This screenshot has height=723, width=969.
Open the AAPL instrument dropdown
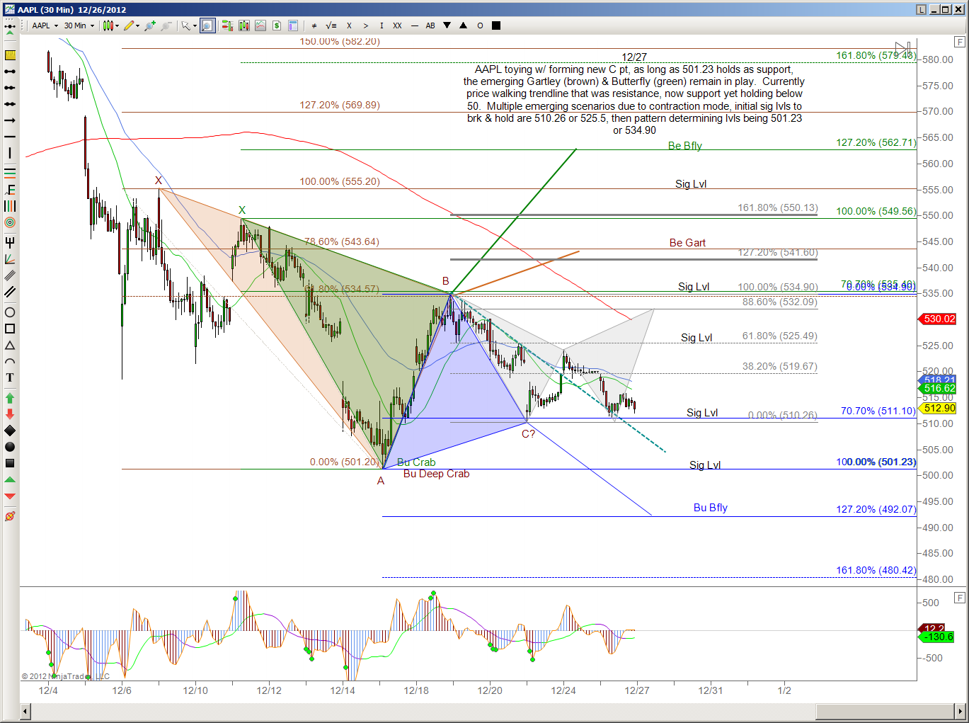click(x=45, y=25)
